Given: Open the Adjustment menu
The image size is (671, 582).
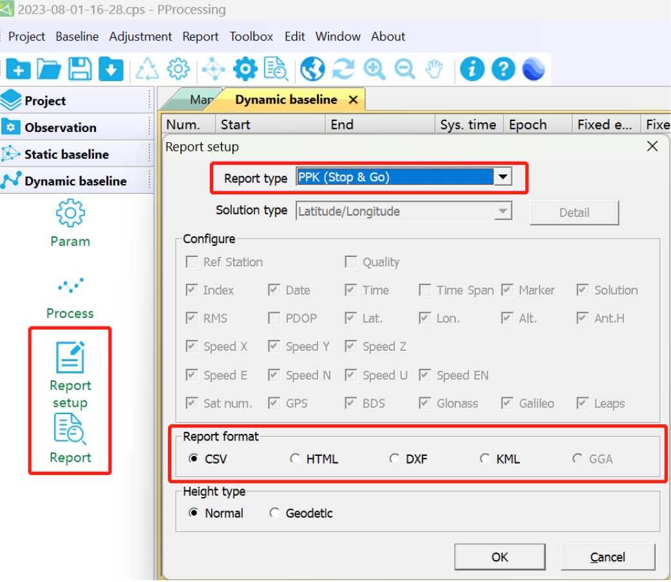Looking at the screenshot, I should point(140,37).
